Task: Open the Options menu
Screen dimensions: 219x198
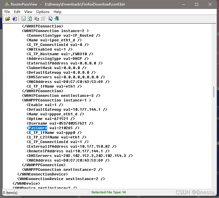Action: point(43,12)
